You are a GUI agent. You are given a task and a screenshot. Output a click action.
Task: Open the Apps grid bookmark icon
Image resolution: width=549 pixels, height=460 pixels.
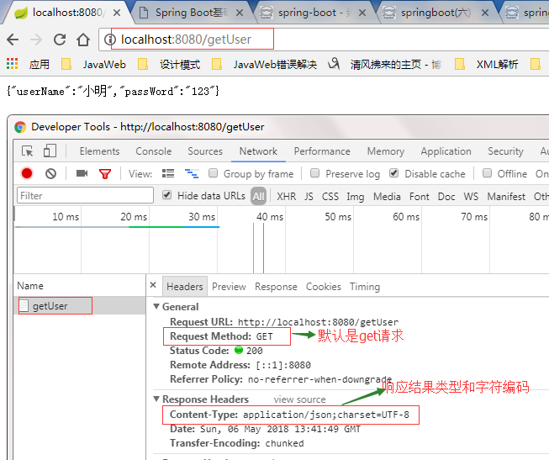(x=13, y=64)
